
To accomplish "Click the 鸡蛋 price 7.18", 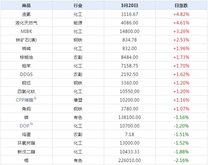I will [130, 134].
